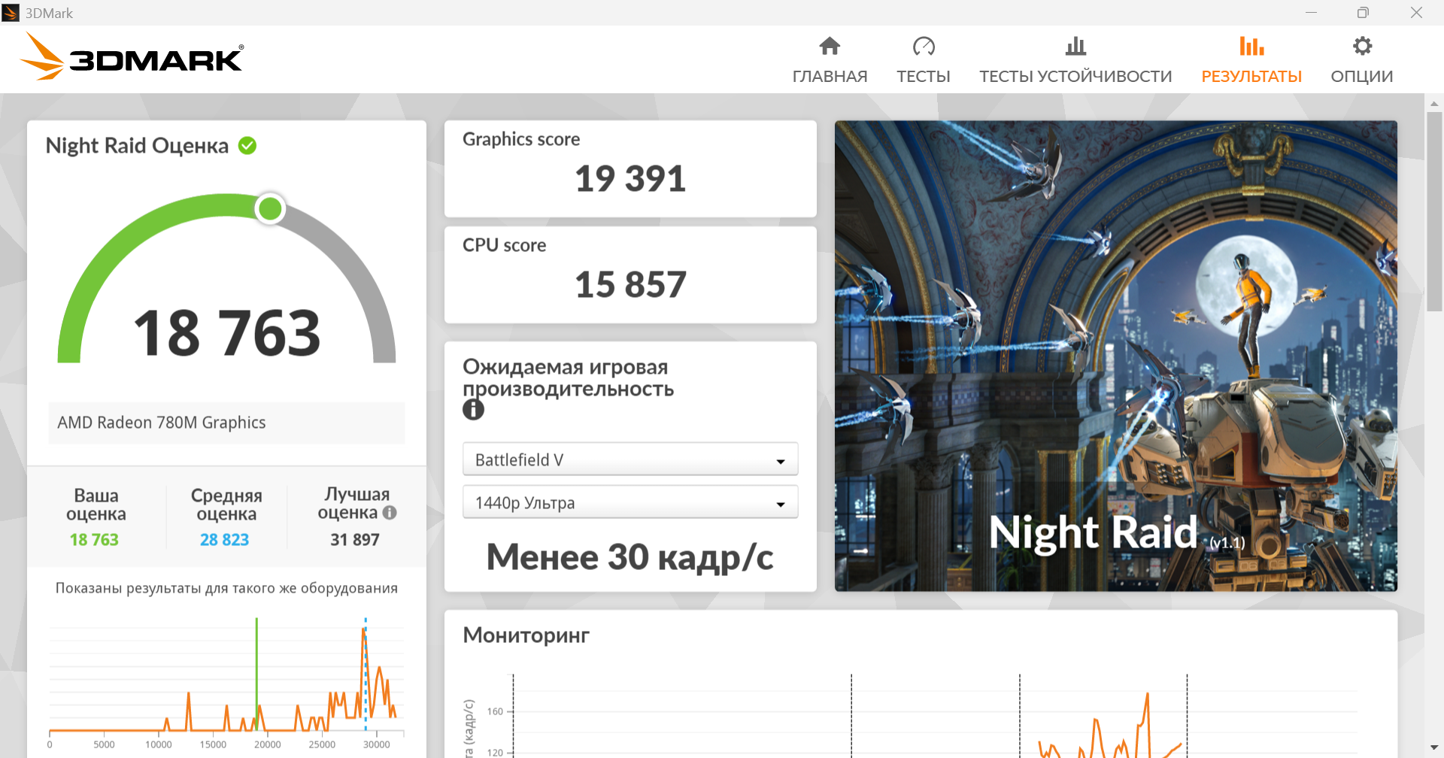Click the average score 28 823
The width and height of the screenshot is (1444, 758).
pos(224,540)
